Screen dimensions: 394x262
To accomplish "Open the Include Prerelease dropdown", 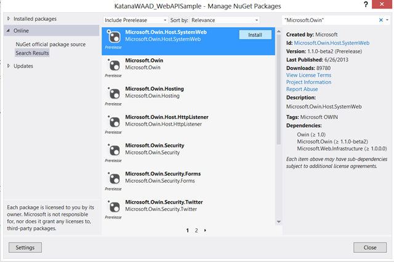I will (x=135, y=20).
